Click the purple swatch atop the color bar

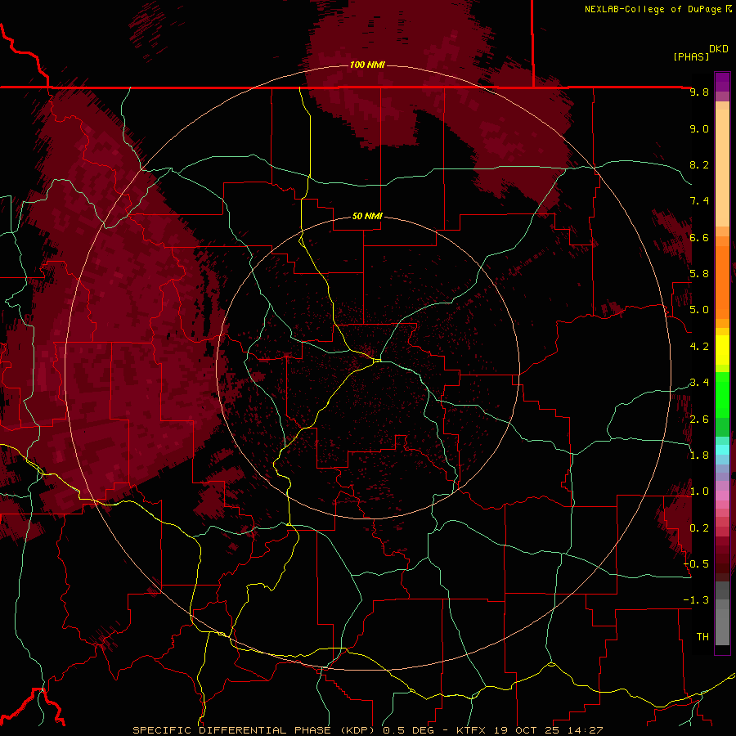coord(722,82)
